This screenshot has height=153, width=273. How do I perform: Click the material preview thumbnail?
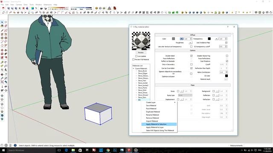click(141, 41)
